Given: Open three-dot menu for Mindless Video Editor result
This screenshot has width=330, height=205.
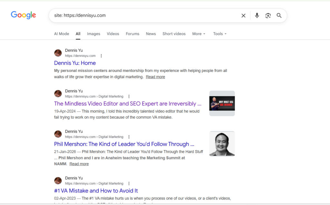Looking at the screenshot, I should (x=129, y=97).
